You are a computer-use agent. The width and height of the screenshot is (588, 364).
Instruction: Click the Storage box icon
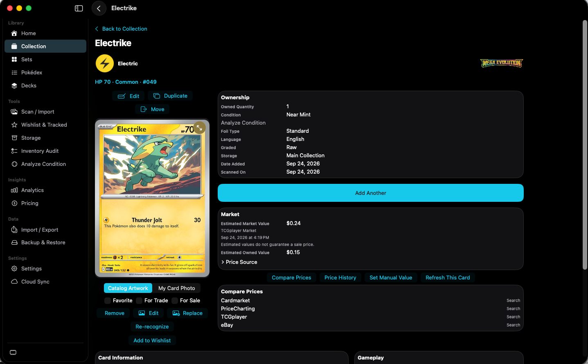tap(14, 138)
